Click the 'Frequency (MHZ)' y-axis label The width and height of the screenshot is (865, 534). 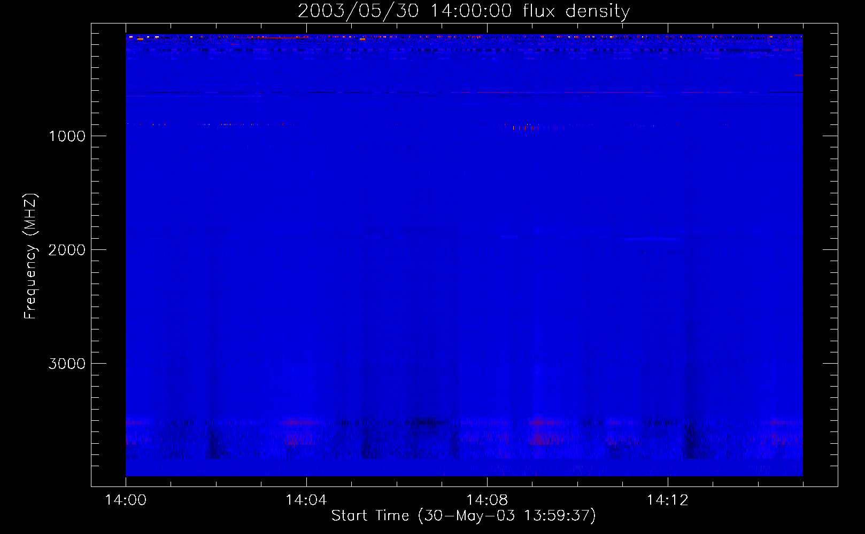(x=31, y=256)
